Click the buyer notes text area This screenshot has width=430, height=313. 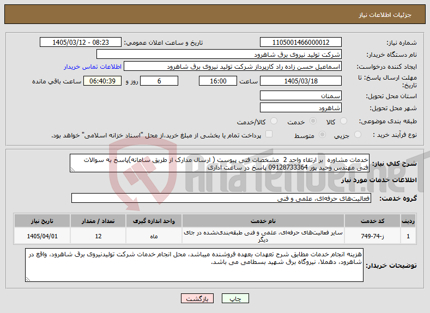(194, 265)
